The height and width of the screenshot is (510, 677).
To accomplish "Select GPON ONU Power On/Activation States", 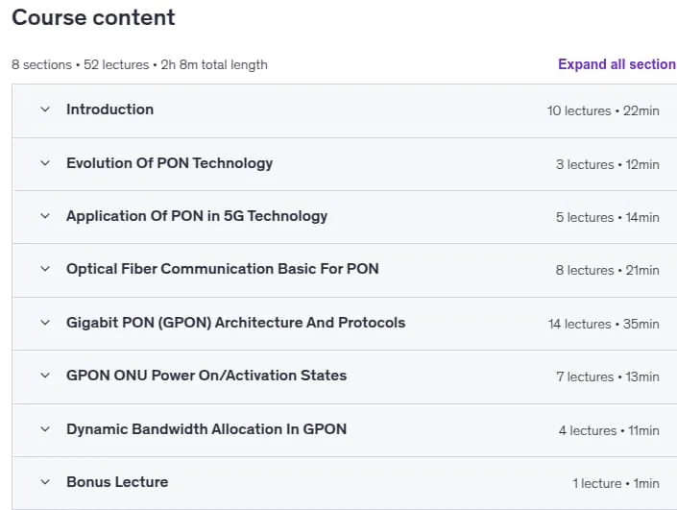I will (206, 376).
